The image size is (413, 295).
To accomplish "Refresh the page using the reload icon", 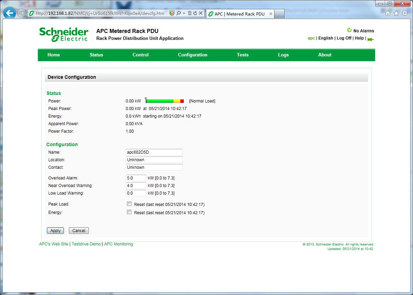I will 195,13.
